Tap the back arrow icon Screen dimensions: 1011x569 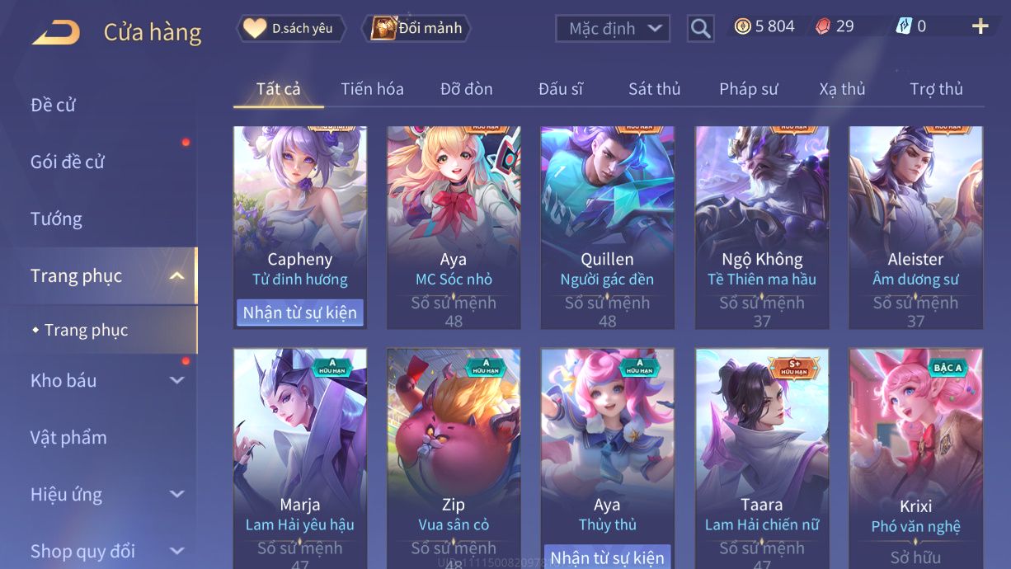tap(56, 33)
